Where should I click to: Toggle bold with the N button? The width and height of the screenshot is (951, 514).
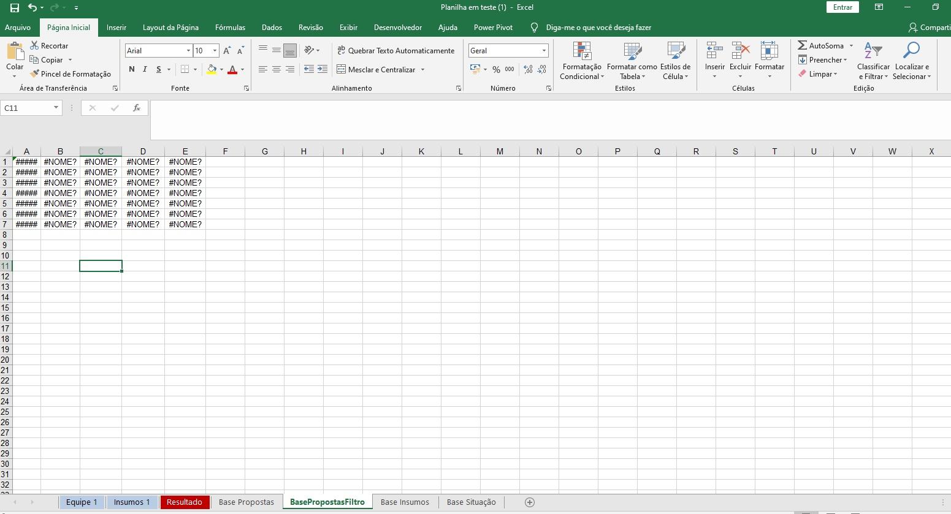pos(132,69)
